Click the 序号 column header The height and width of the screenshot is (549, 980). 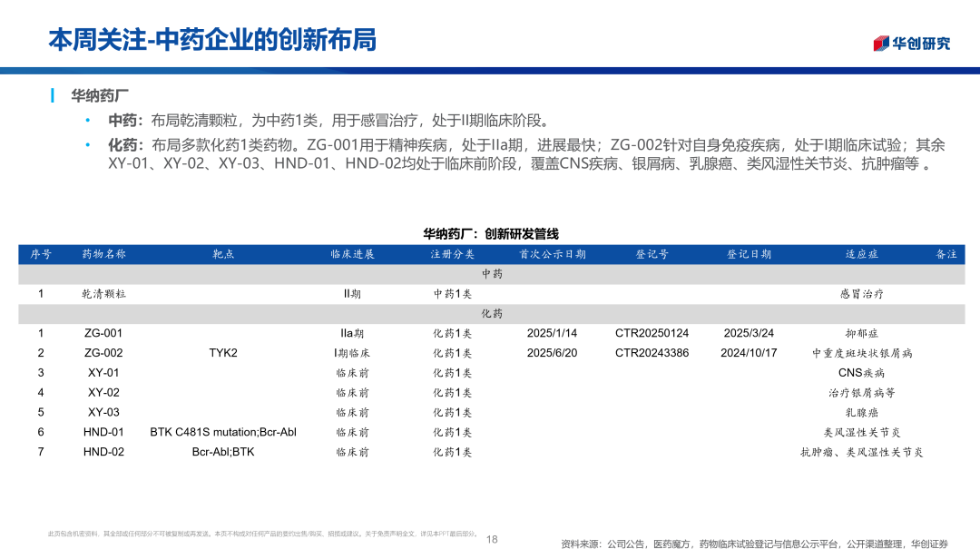tap(41, 254)
